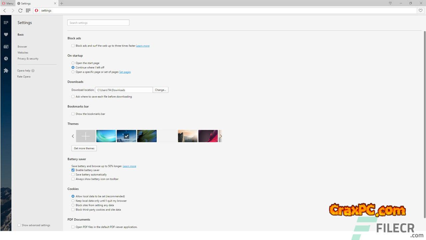Click the Change... download location button
This screenshot has height=240, width=426.
click(x=160, y=90)
